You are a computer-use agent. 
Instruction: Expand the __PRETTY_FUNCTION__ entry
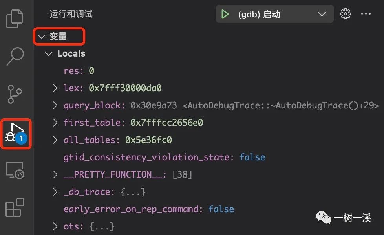[55, 174]
